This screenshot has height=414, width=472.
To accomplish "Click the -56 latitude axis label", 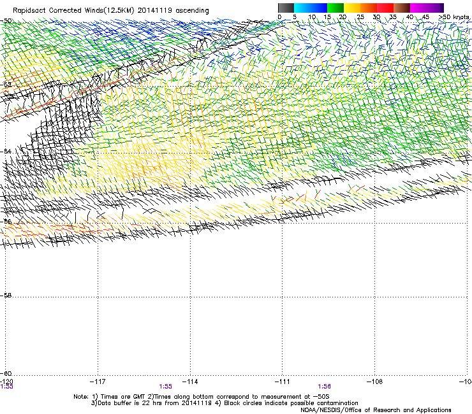I will coord(6,222).
